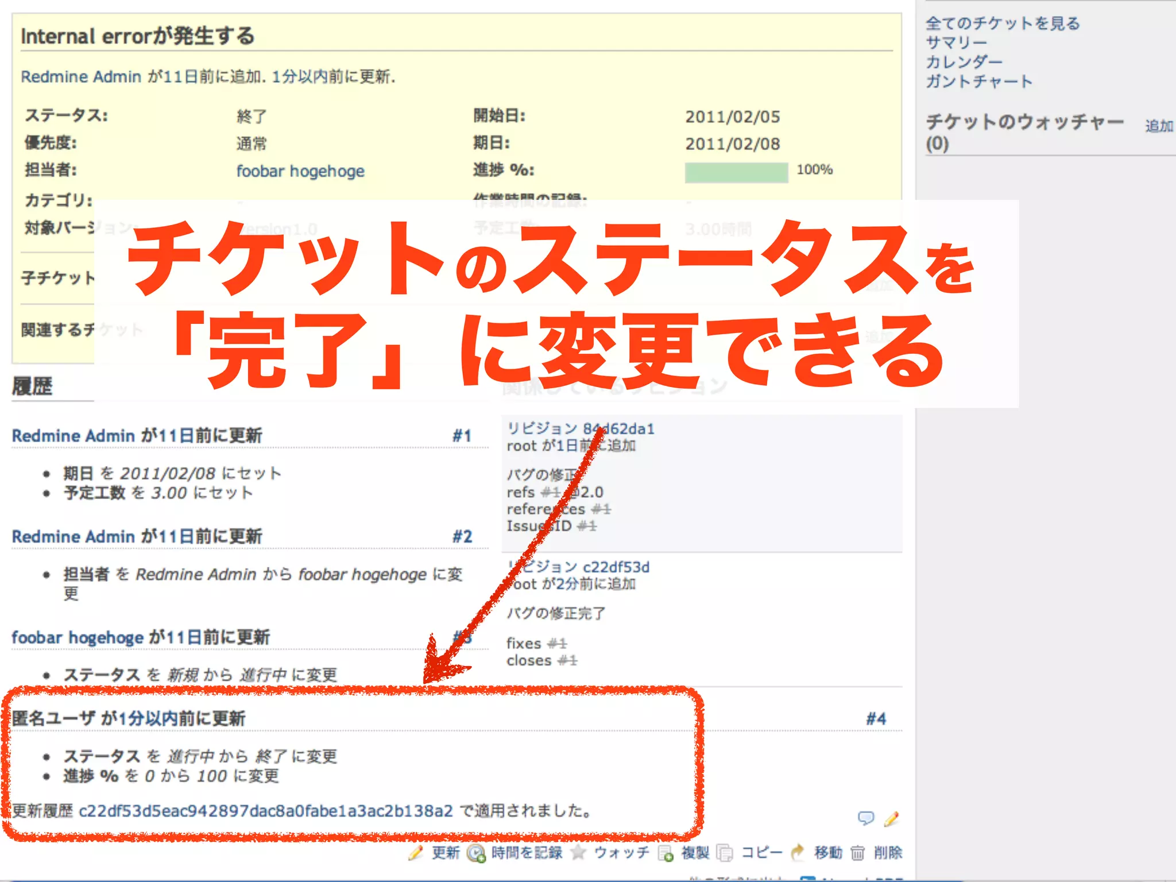Click the チケットのウォッチャー (0) heading
The width and height of the screenshot is (1176, 882).
[1025, 132]
